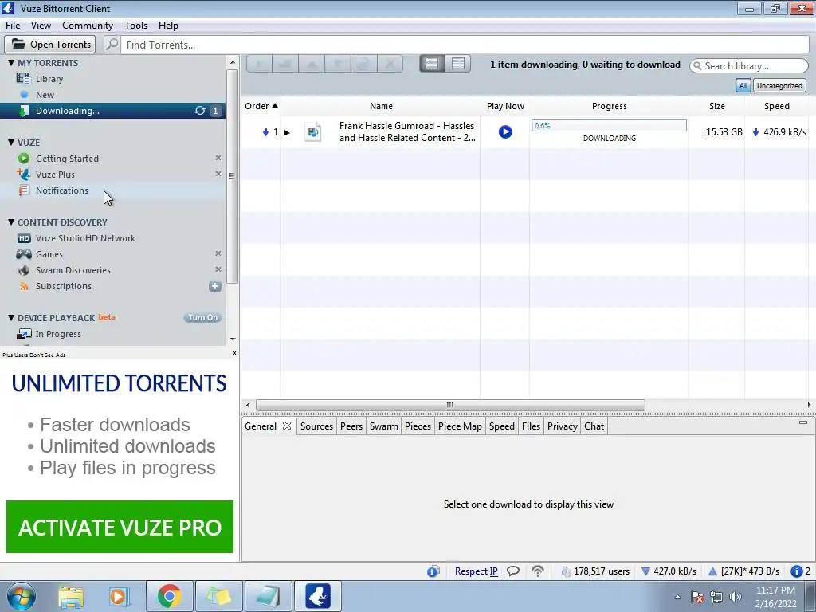Switch to the compact list view
The width and height of the screenshot is (816, 612).
[458, 64]
